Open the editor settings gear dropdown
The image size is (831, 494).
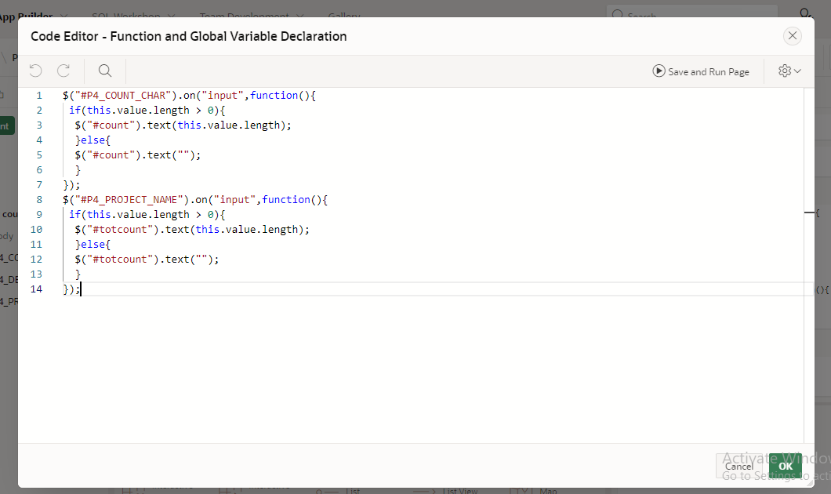[789, 71]
